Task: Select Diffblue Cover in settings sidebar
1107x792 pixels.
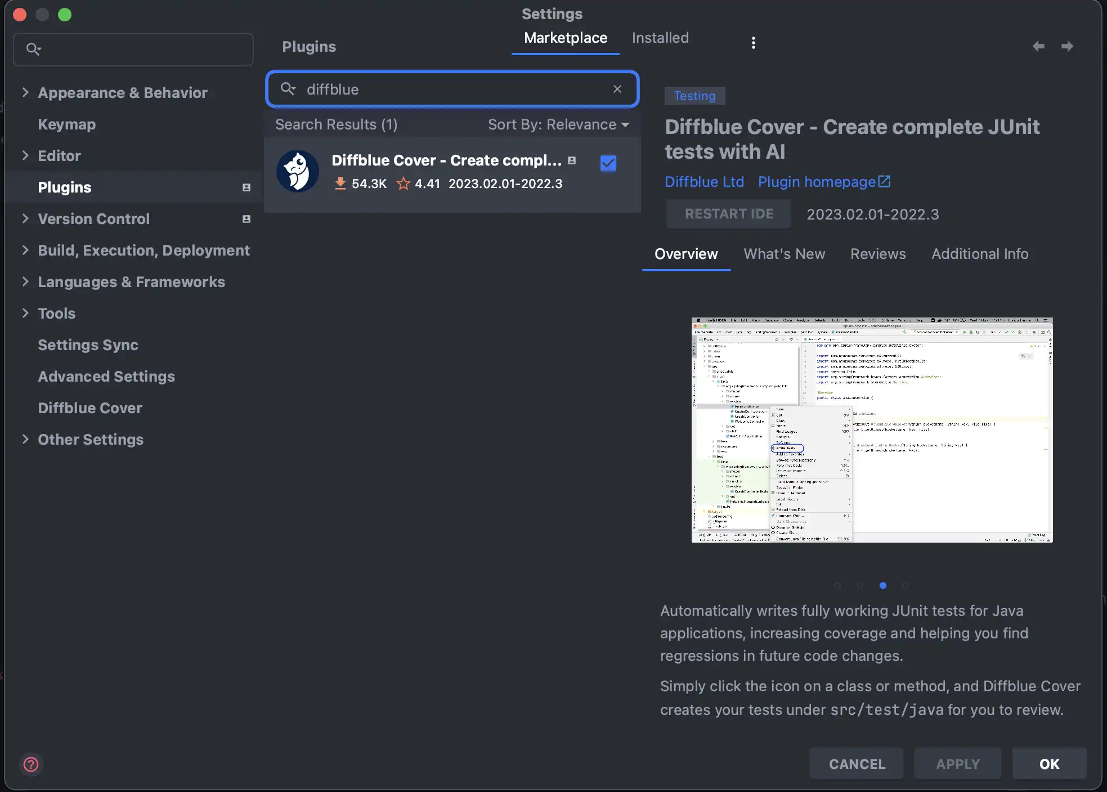Action: tap(90, 408)
